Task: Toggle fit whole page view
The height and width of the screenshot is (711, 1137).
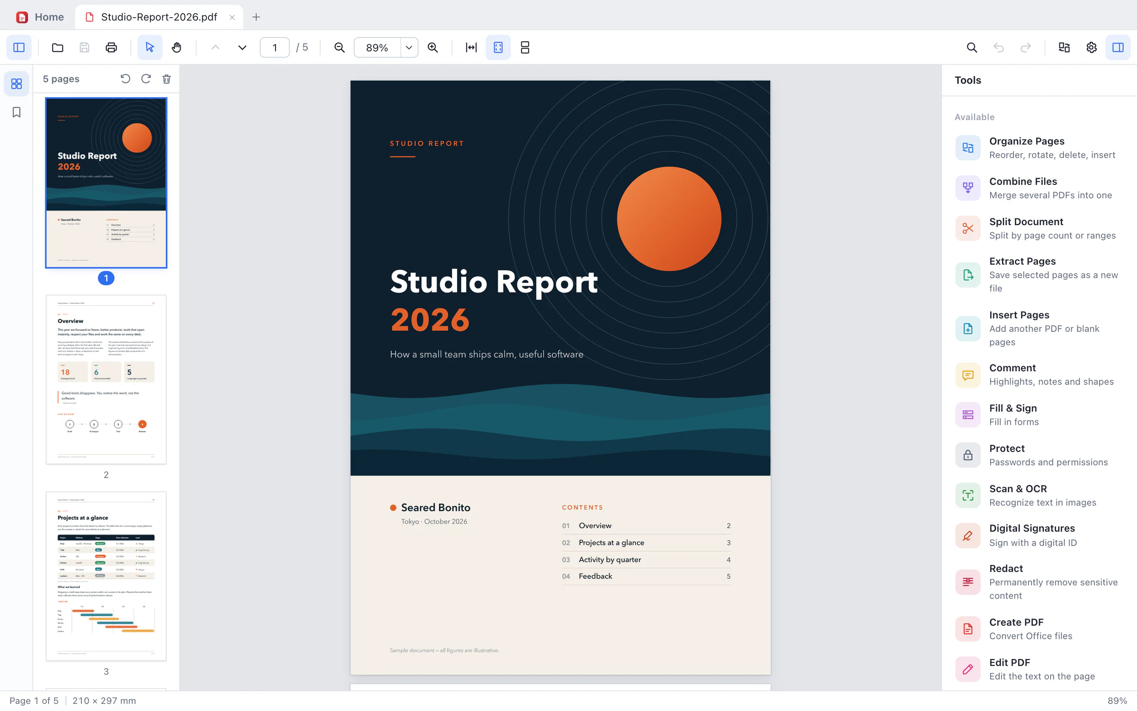Action: coord(498,47)
